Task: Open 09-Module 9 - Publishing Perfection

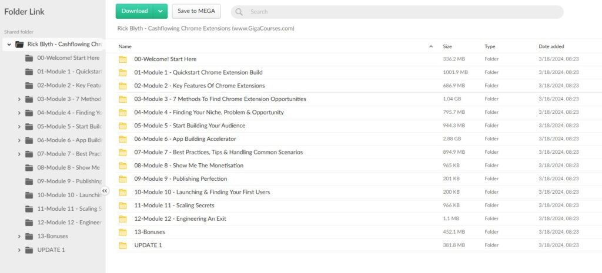Action: point(181,179)
